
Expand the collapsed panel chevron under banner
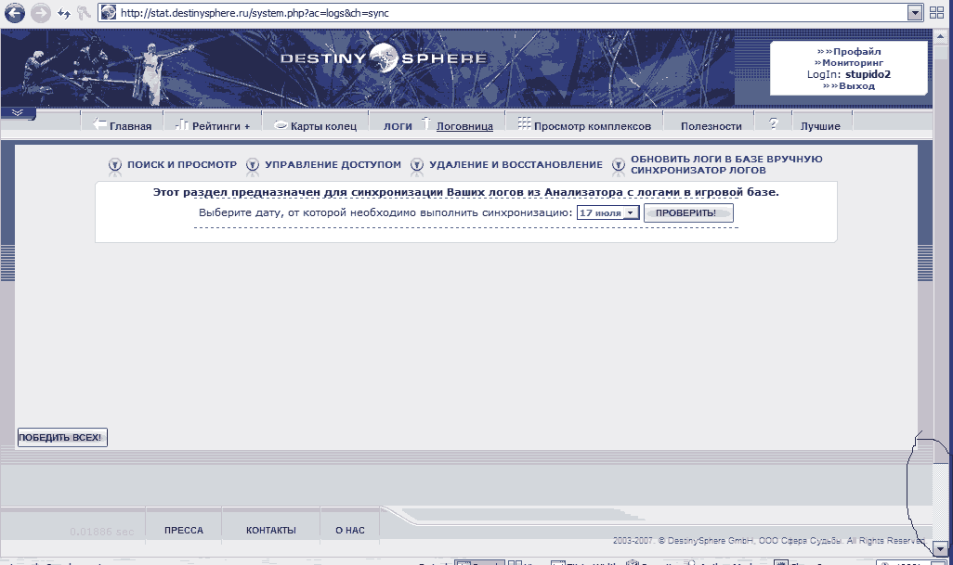pyautogui.click(x=18, y=112)
